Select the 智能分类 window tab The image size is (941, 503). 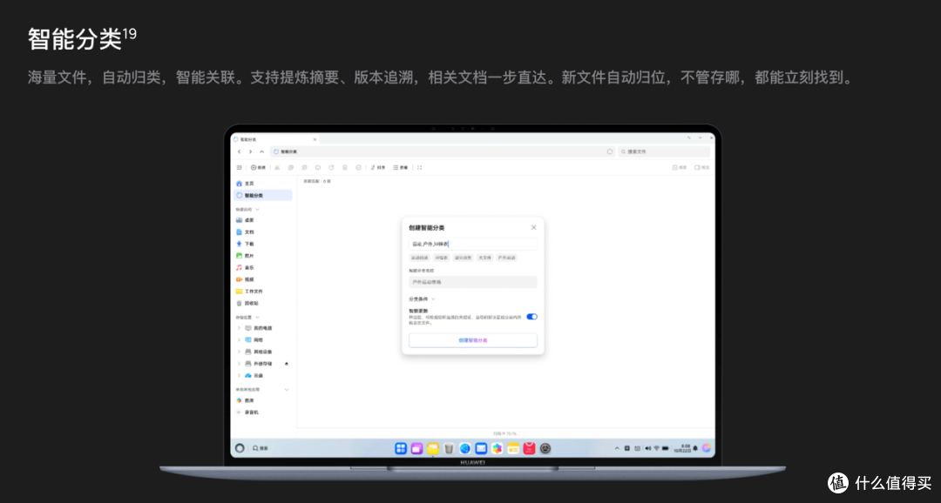point(274,139)
